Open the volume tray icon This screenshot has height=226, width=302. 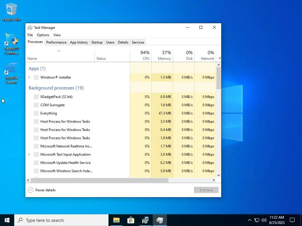(264, 220)
